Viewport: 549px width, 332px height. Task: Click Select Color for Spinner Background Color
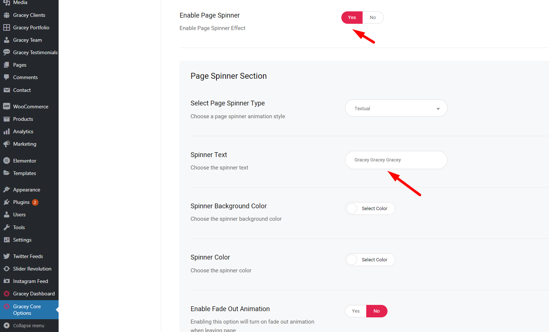[x=374, y=209]
